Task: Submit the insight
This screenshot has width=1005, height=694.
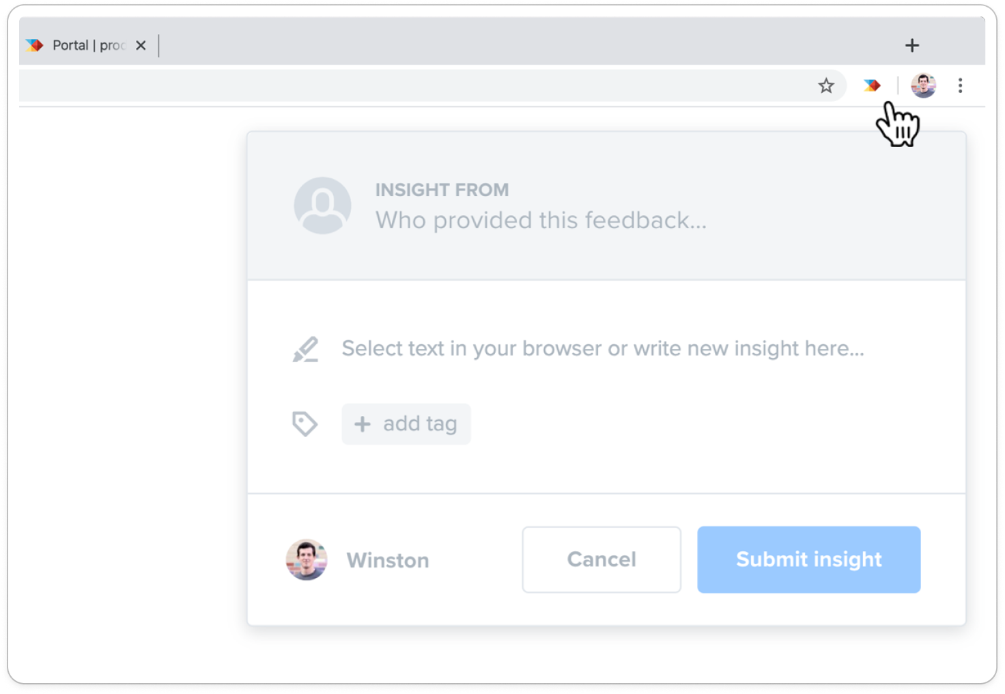Action: pos(809,559)
